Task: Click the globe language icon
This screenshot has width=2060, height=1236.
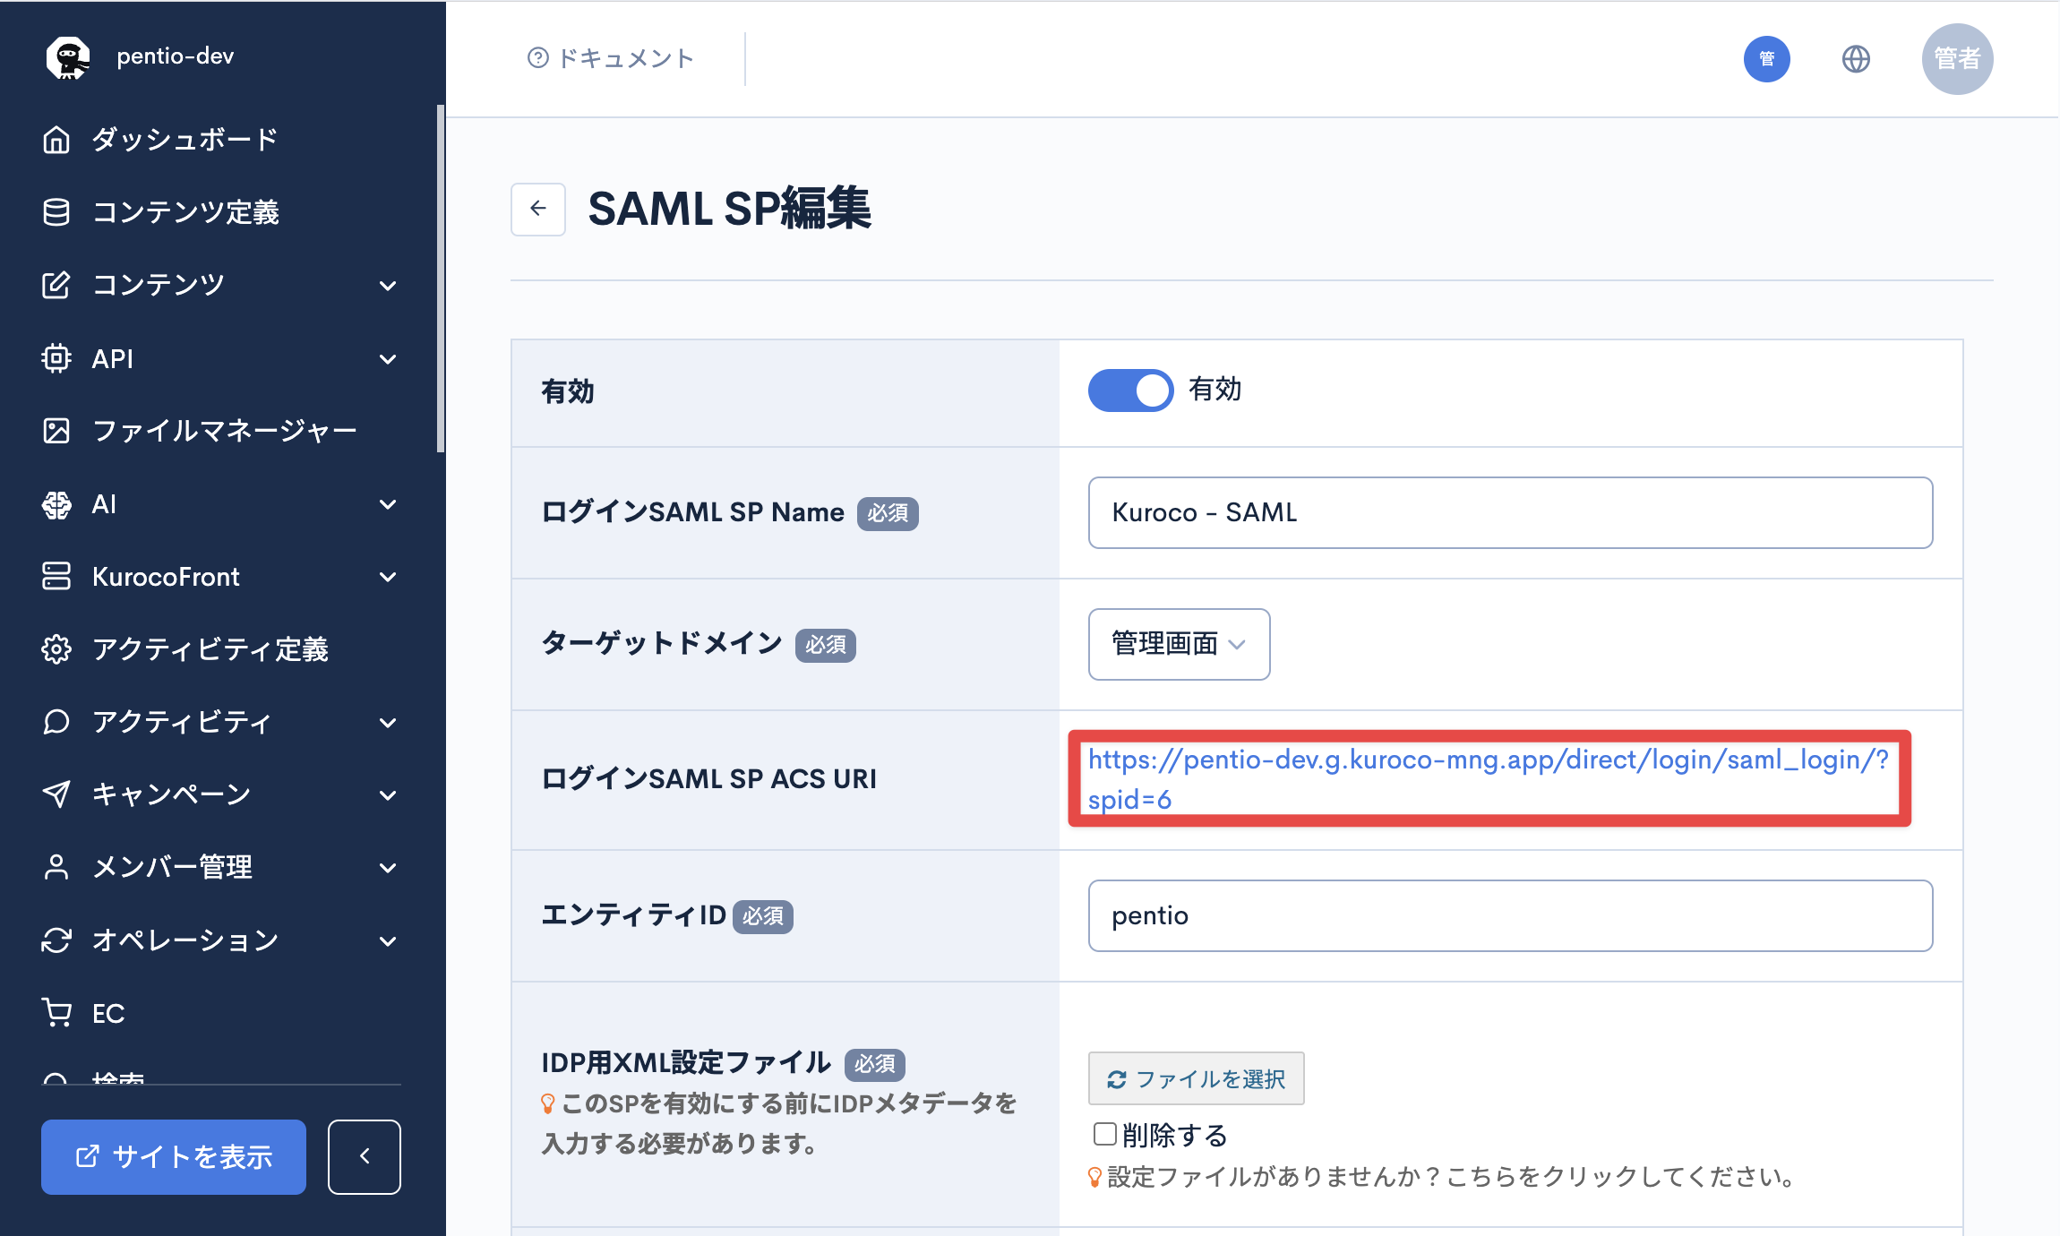Action: tap(1856, 59)
